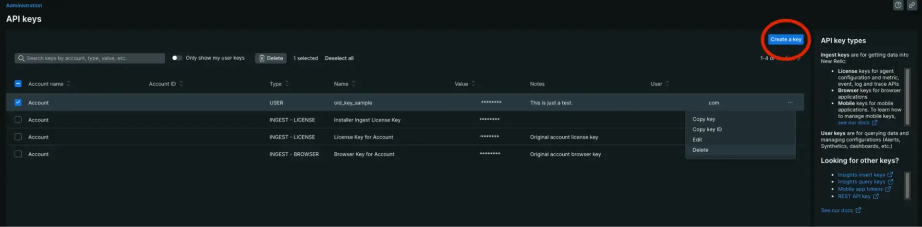Toggle Only show my user keys
922x227 pixels.
pyautogui.click(x=177, y=58)
